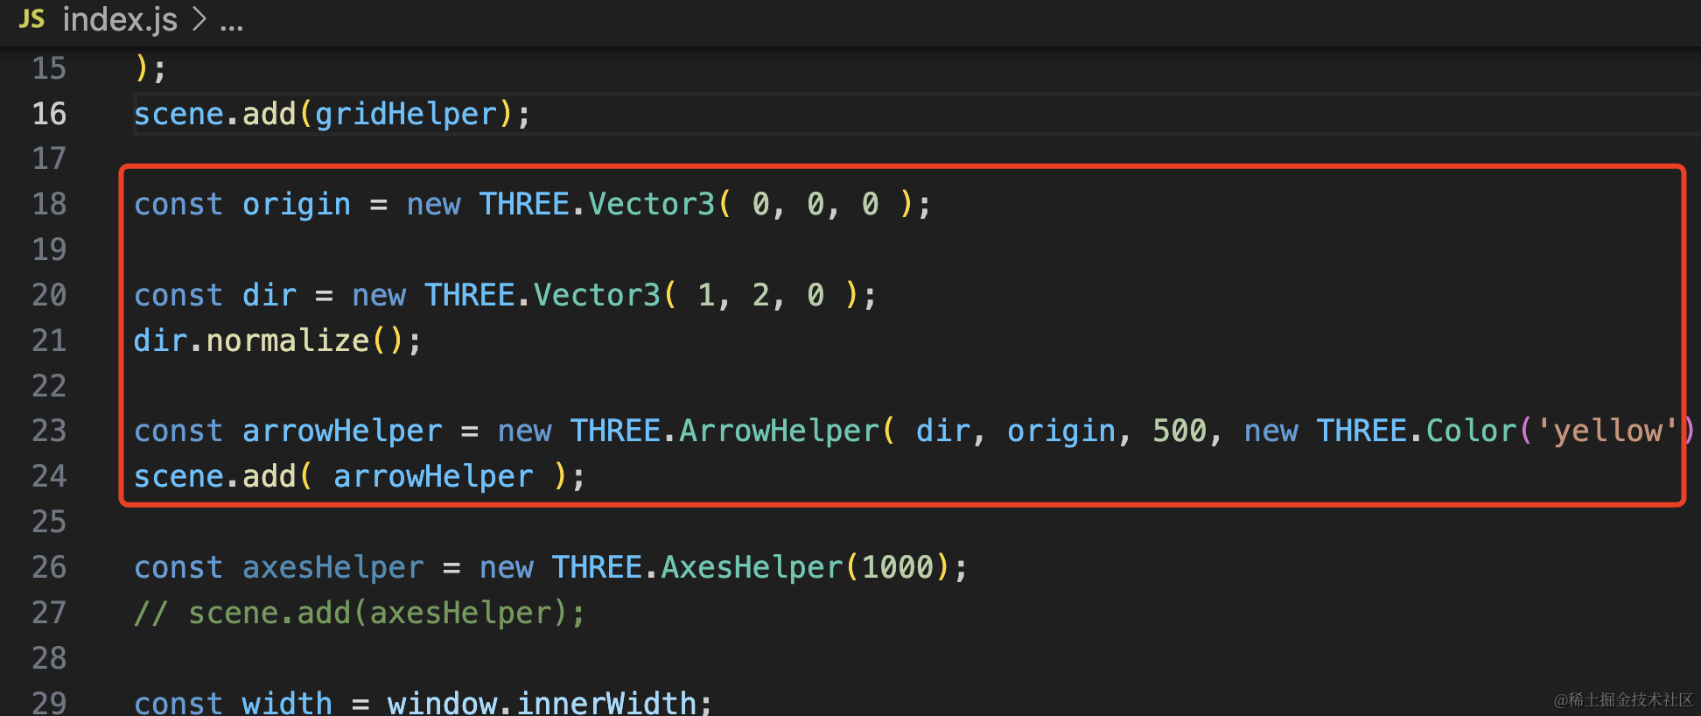
Task: Click the origin variable on line 18
Action: click(297, 205)
